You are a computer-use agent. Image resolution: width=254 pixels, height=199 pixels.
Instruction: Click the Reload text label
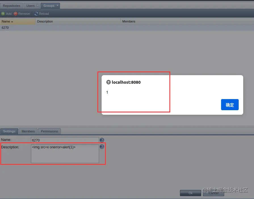pos(44,14)
